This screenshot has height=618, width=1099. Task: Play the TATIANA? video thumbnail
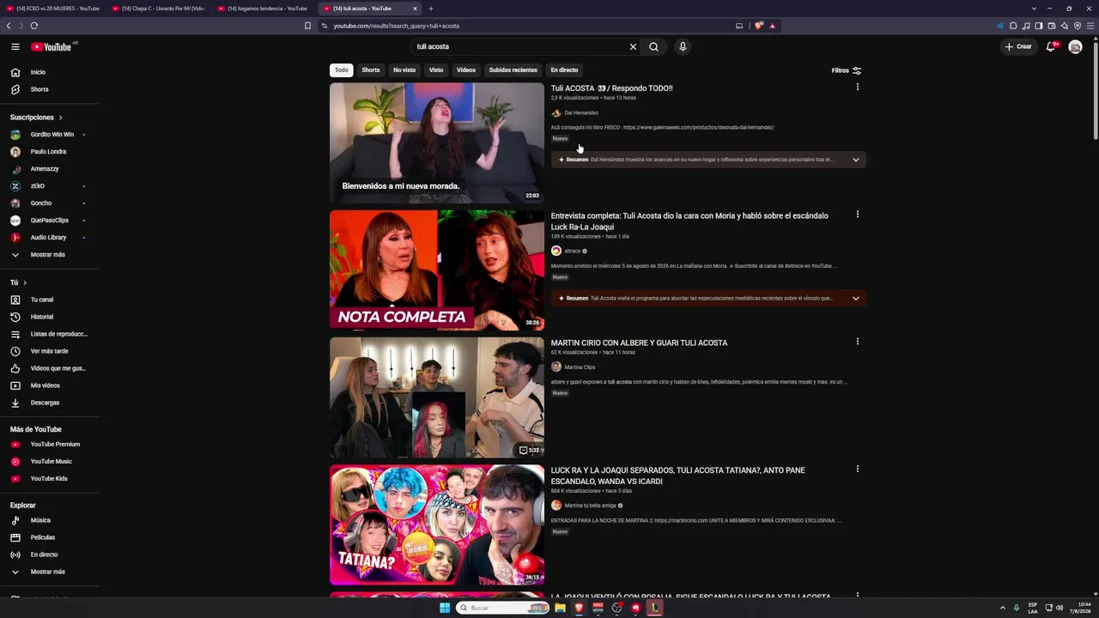click(437, 524)
